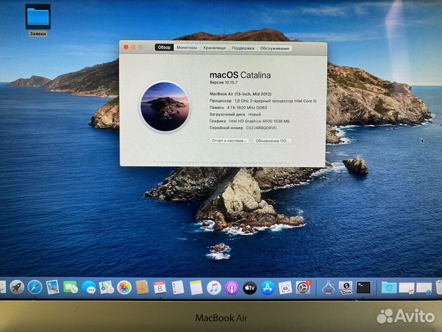Open the Поддержка tab
Screen dimensions: 442x332
243,49
